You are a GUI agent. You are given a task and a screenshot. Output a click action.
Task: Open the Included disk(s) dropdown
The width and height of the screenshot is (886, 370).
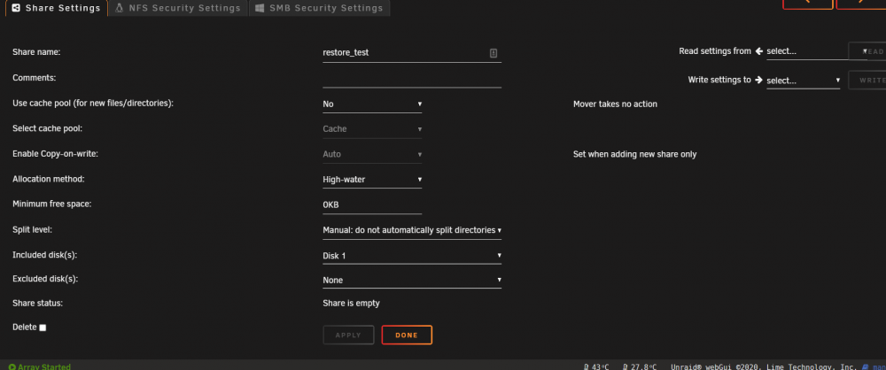[412, 256]
